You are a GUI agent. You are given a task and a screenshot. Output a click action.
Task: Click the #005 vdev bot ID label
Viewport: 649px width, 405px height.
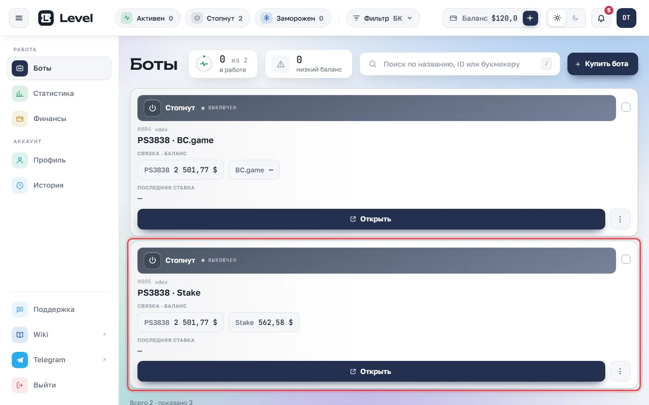point(152,282)
